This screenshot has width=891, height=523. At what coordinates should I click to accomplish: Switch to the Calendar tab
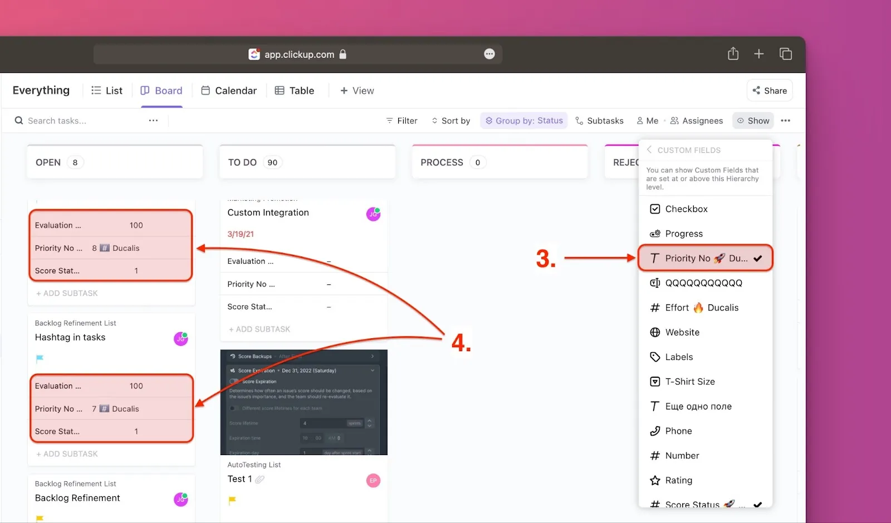coord(229,90)
